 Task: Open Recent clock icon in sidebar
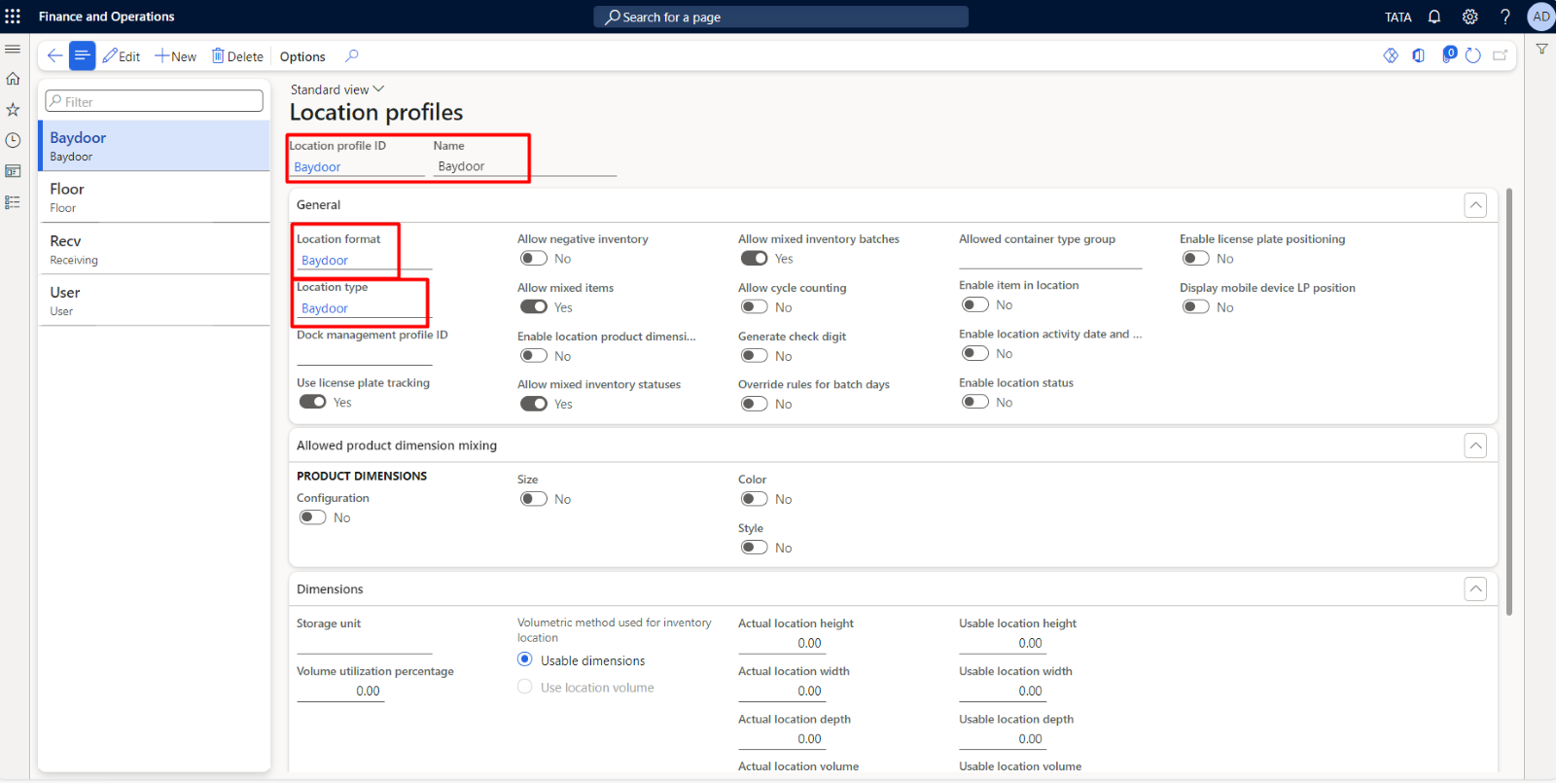click(13, 141)
